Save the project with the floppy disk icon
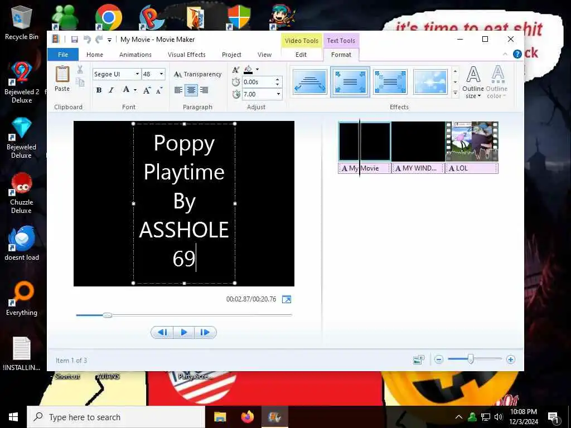 tap(75, 40)
